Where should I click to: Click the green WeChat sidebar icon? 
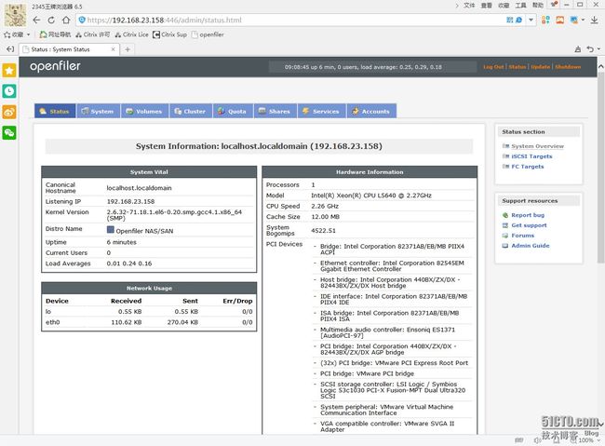[9, 133]
